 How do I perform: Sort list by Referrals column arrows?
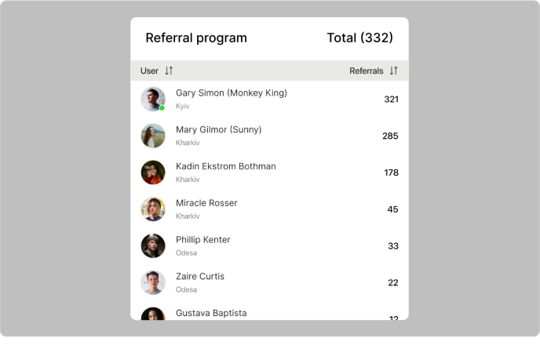[x=393, y=71]
